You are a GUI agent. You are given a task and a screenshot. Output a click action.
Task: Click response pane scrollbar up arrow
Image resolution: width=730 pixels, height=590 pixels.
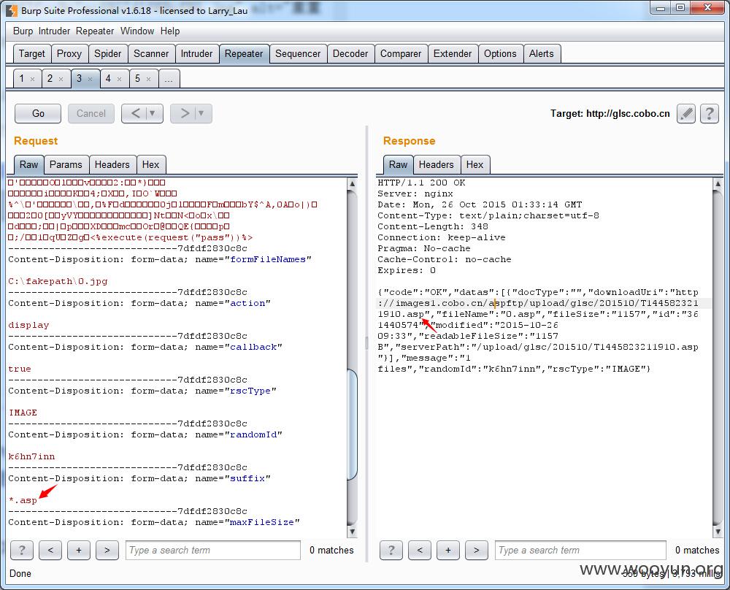tap(718, 183)
